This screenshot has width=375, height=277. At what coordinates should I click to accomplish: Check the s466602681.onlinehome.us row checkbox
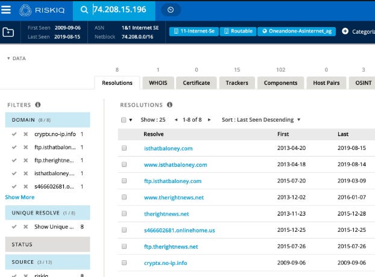coord(124,229)
